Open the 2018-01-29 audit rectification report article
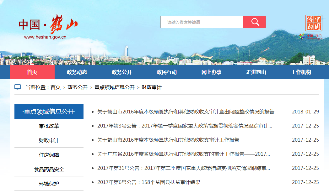Viewport: 329px width, 193px height. pyautogui.click(x=186, y=112)
